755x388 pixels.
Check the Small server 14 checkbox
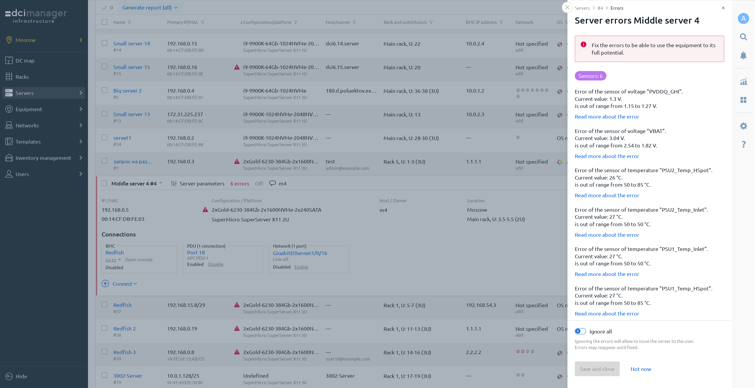tap(104, 43)
